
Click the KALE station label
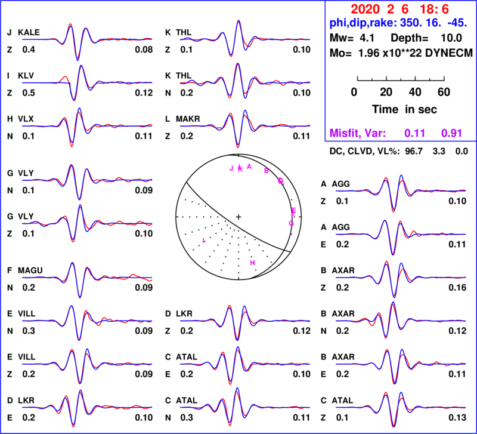(29, 33)
